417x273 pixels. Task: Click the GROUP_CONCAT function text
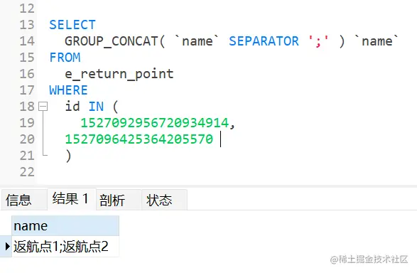tap(112, 41)
